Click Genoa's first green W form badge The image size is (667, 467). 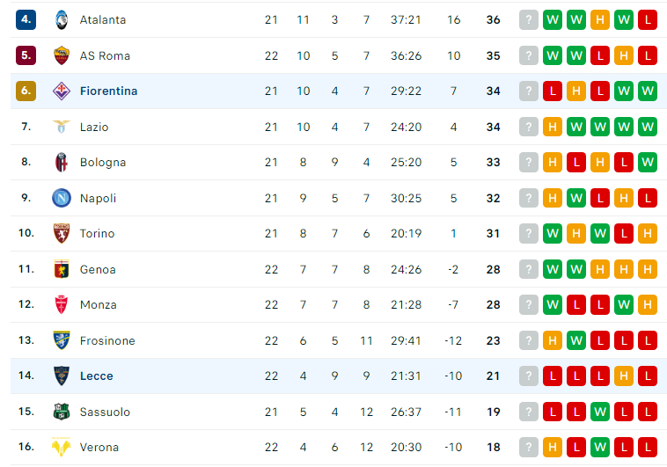click(553, 269)
